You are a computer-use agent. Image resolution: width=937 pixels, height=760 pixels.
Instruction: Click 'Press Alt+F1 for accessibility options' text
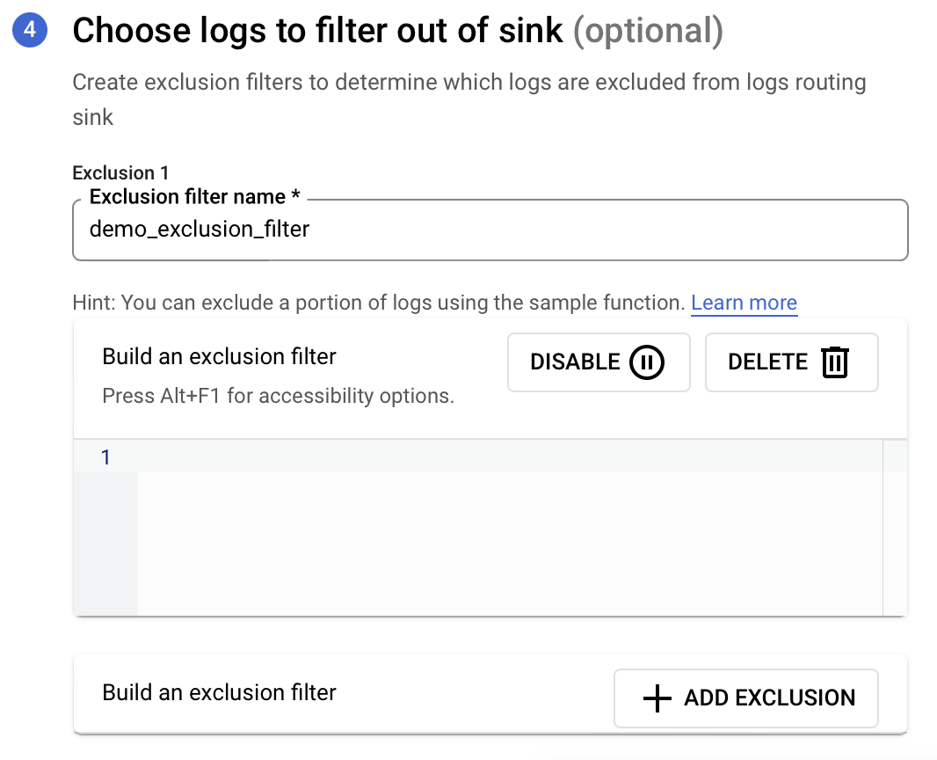(x=279, y=396)
